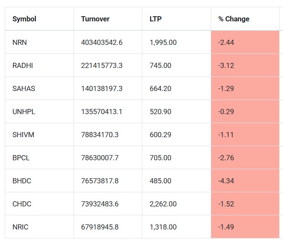Open the NRN stock symbol

(x=20, y=42)
